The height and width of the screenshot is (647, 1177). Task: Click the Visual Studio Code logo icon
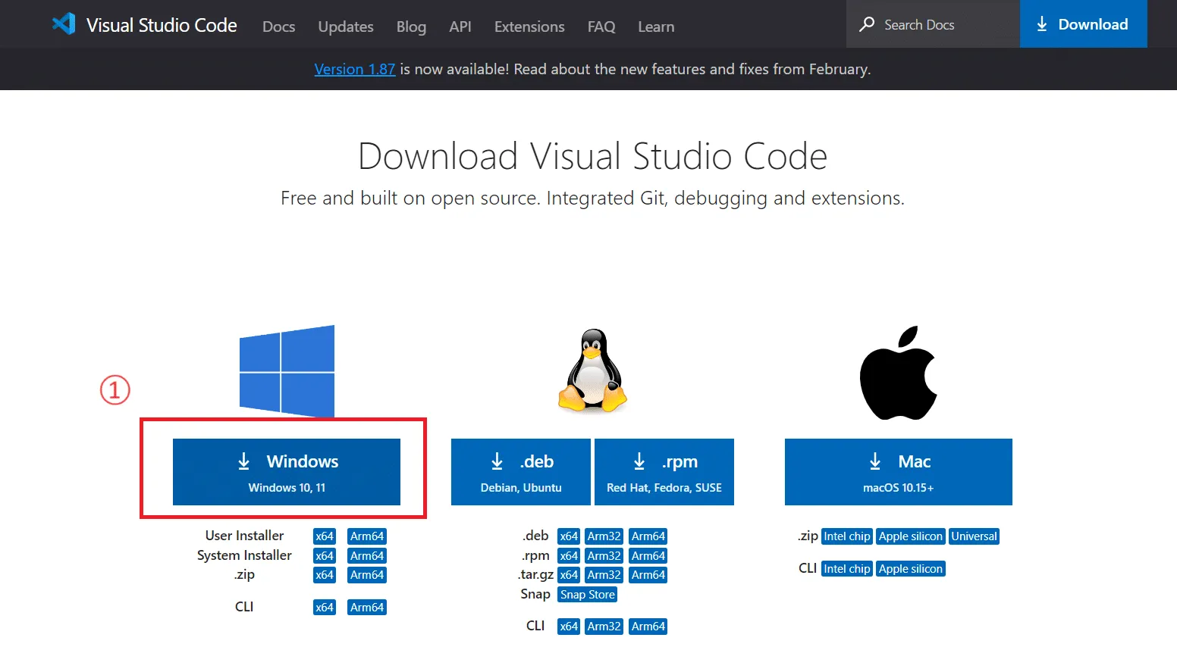(x=64, y=24)
